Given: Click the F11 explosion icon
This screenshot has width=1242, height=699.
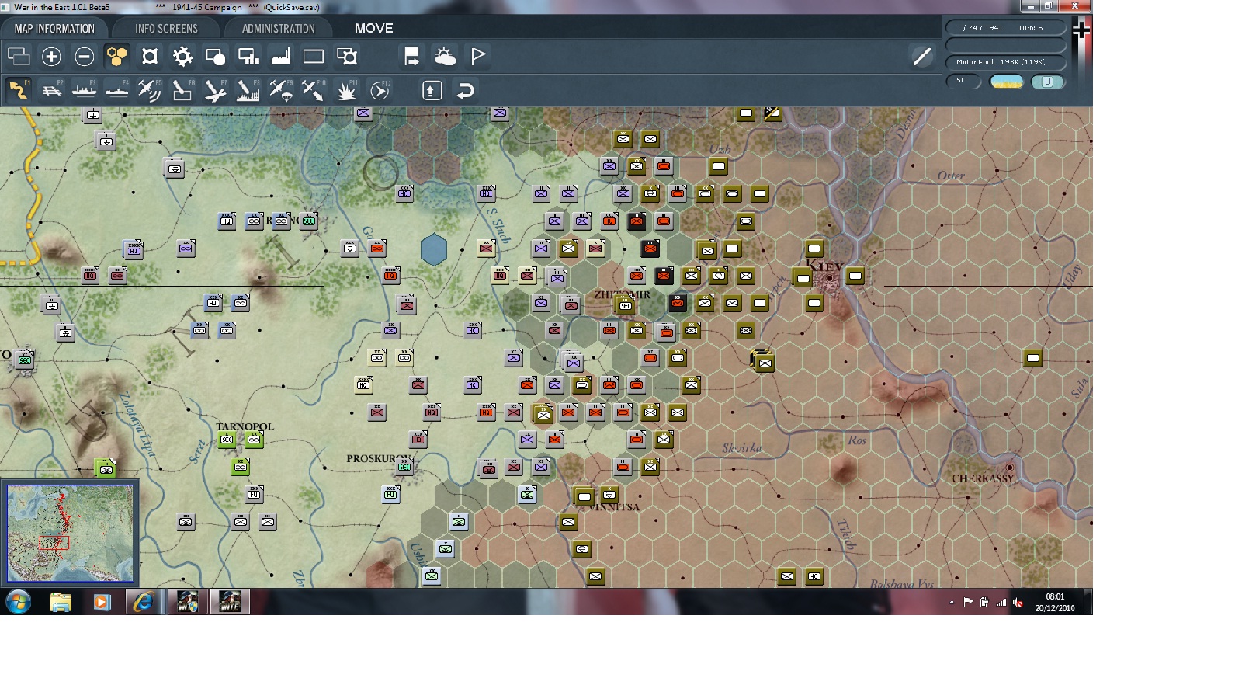Looking at the screenshot, I should tap(346, 90).
